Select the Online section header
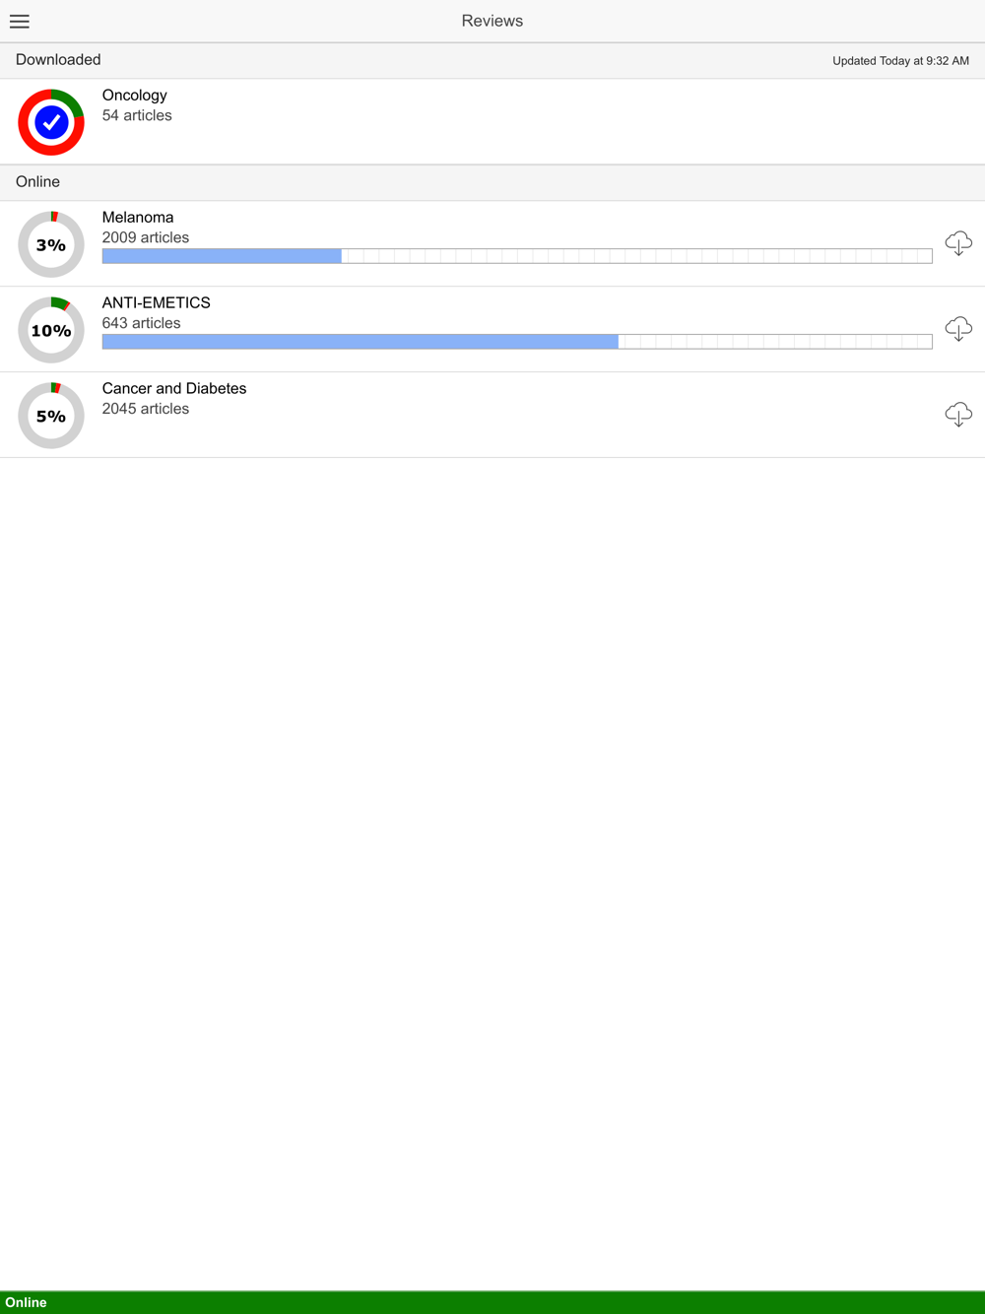This screenshot has width=985, height=1314. point(492,182)
